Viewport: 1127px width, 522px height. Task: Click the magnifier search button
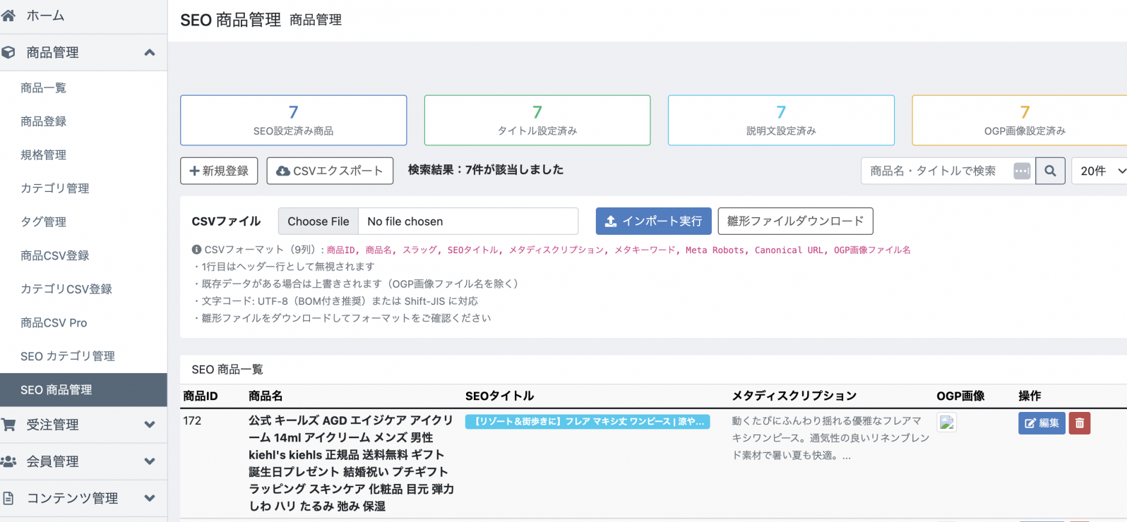tap(1050, 171)
